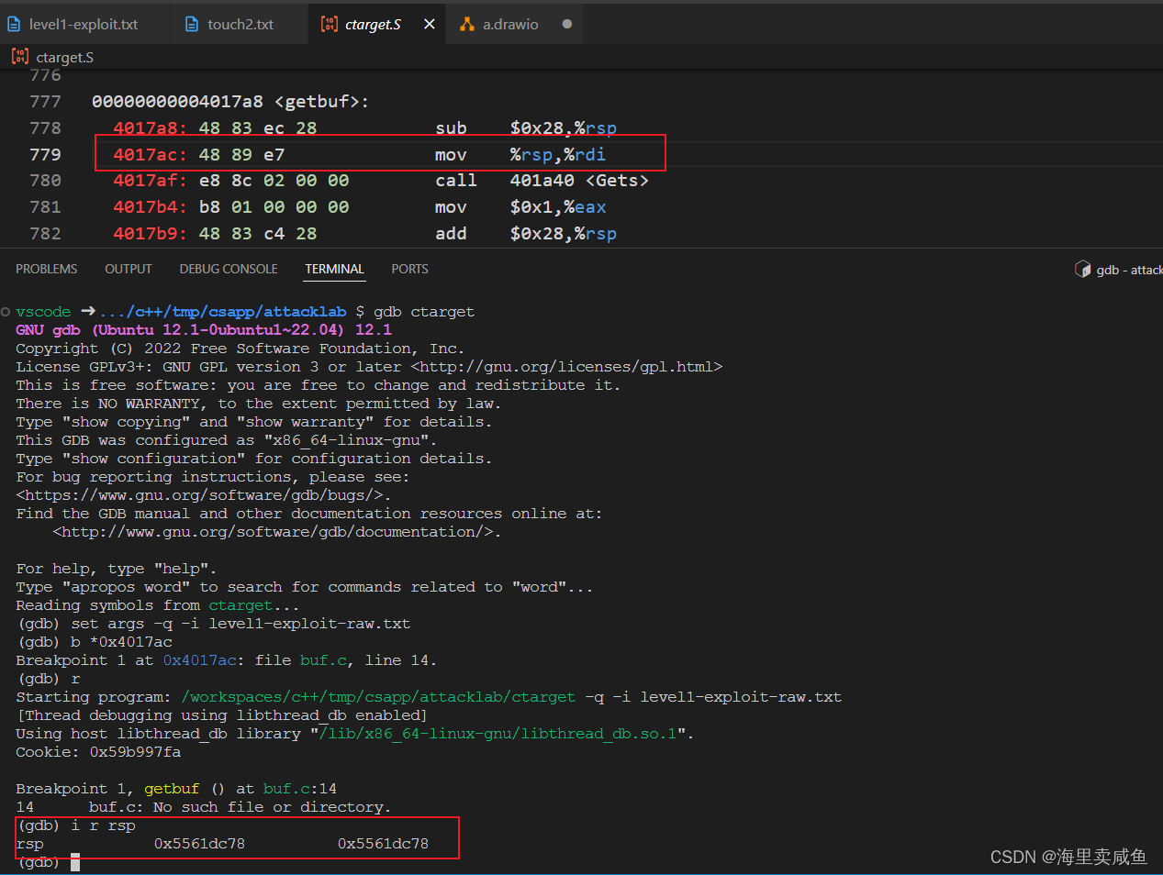Click the ctarget.S breadcrumb path
The height and width of the screenshot is (875, 1163).
coord(64,57)
